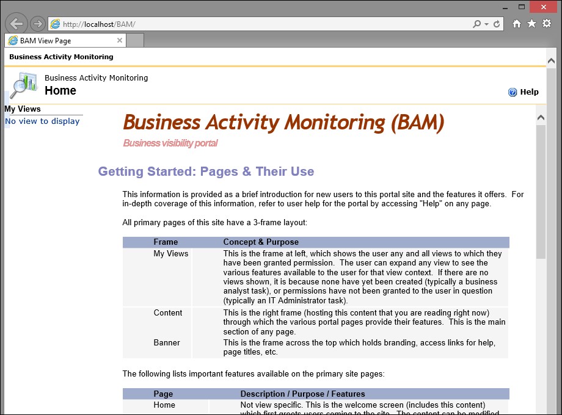
Task: Click the large Home page title
Action: pos(60,90)
